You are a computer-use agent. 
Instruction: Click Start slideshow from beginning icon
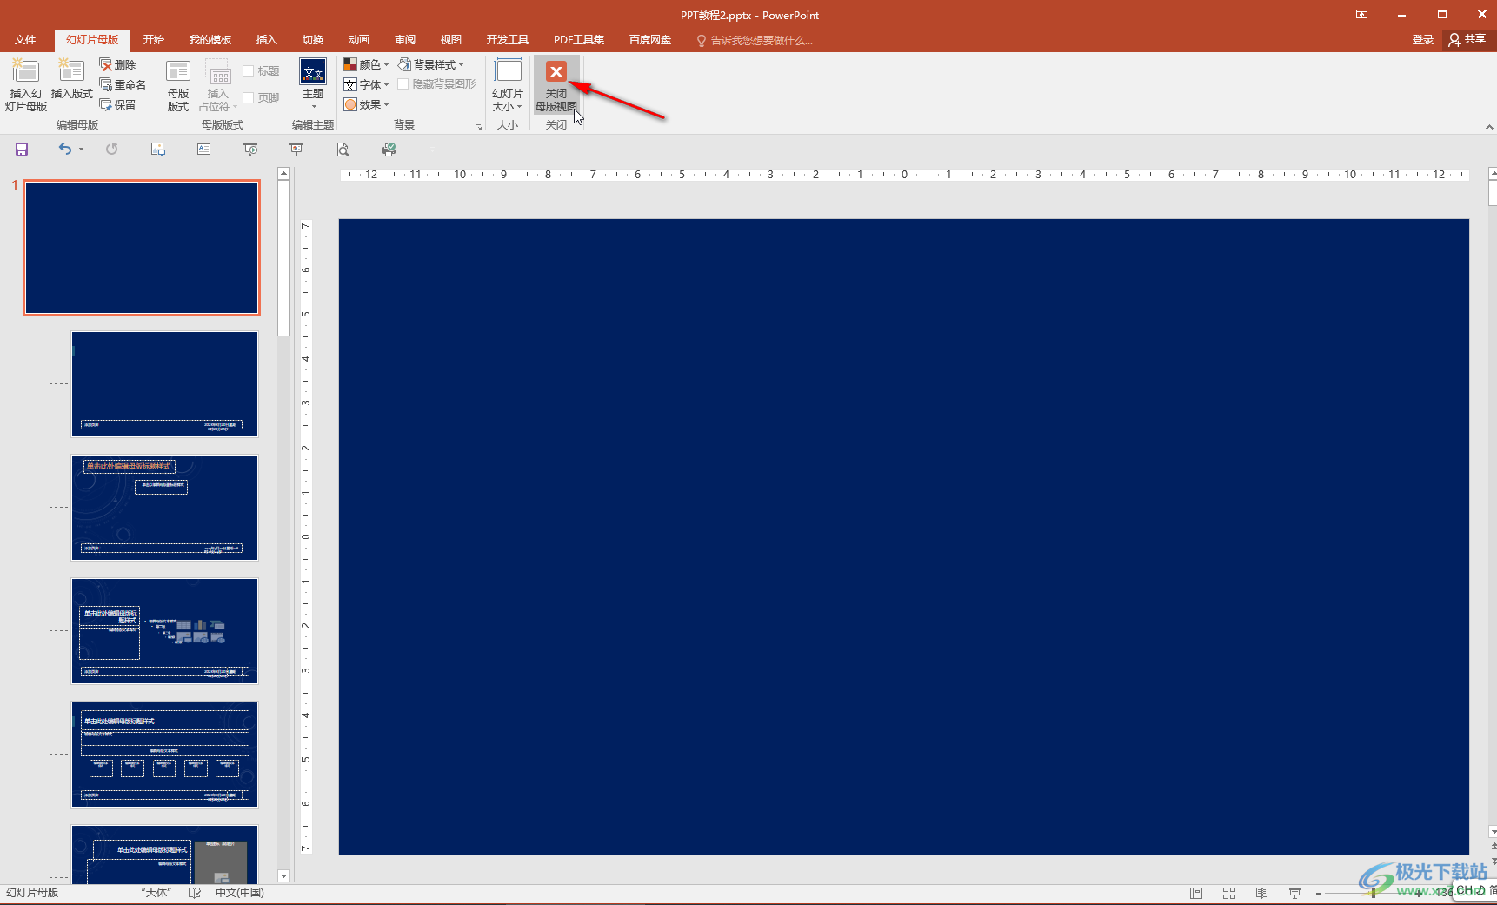pos(250,150)
